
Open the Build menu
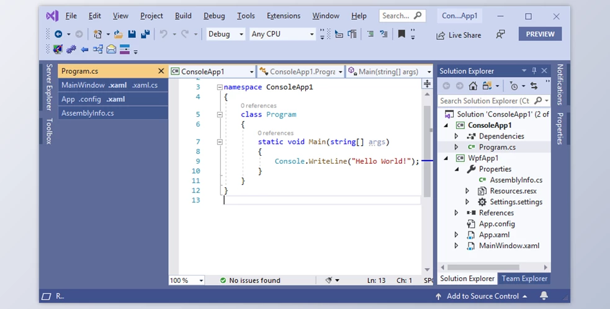(183, 16)
